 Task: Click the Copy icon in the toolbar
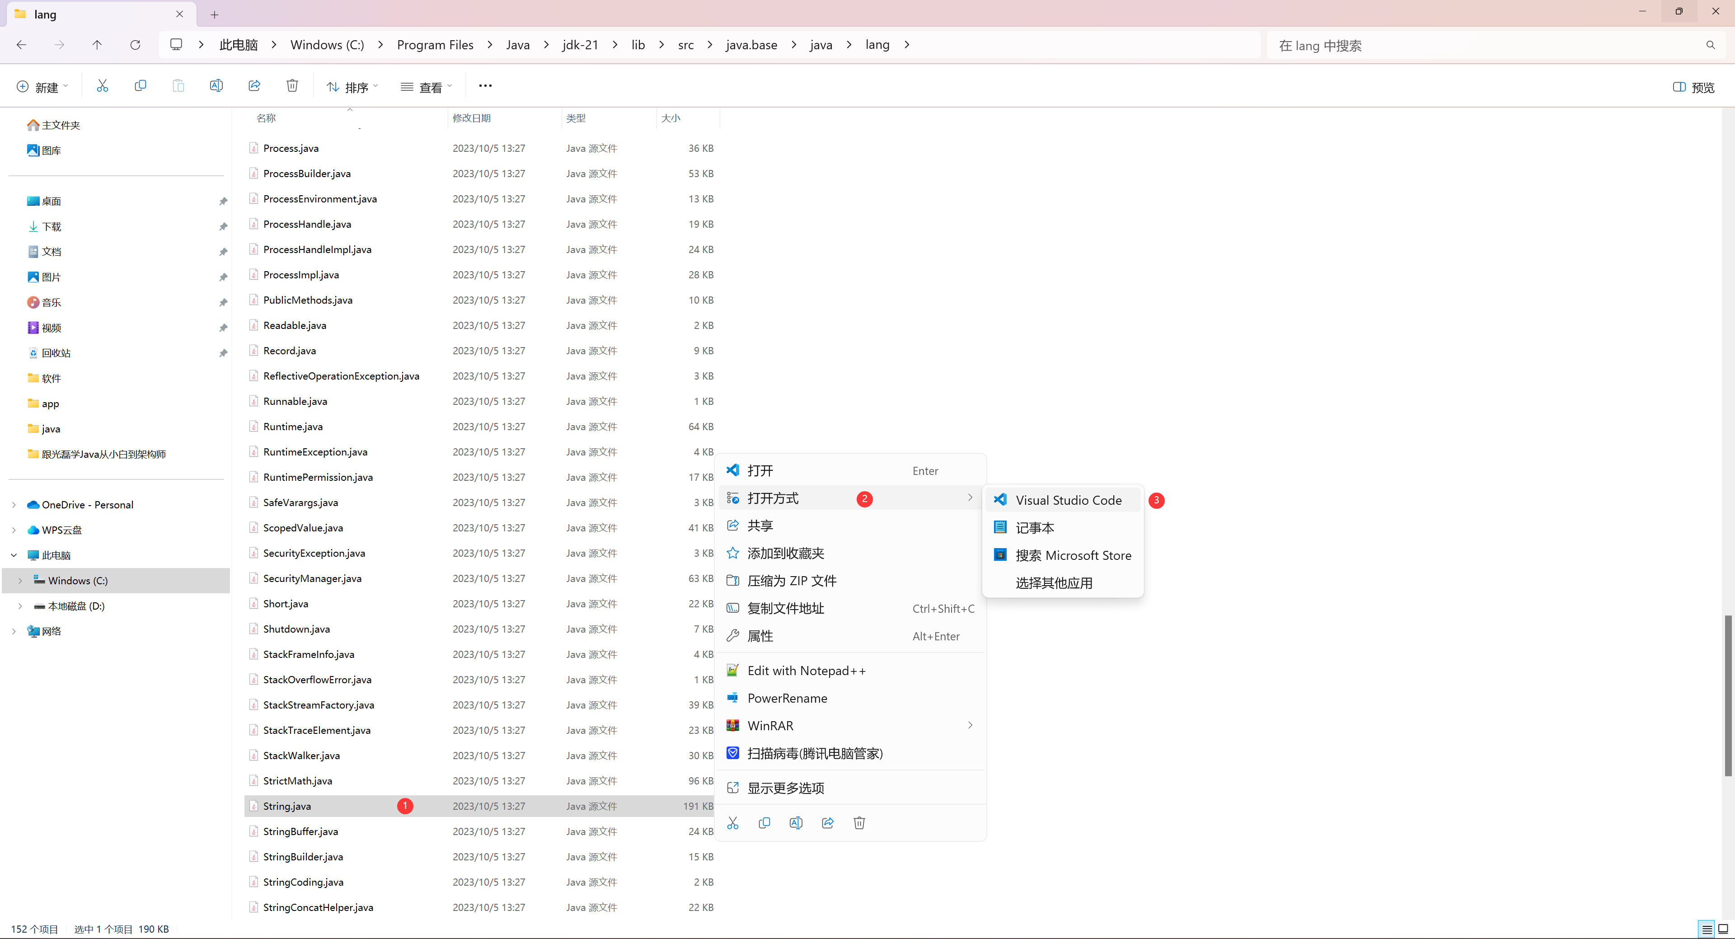(140, 86)
